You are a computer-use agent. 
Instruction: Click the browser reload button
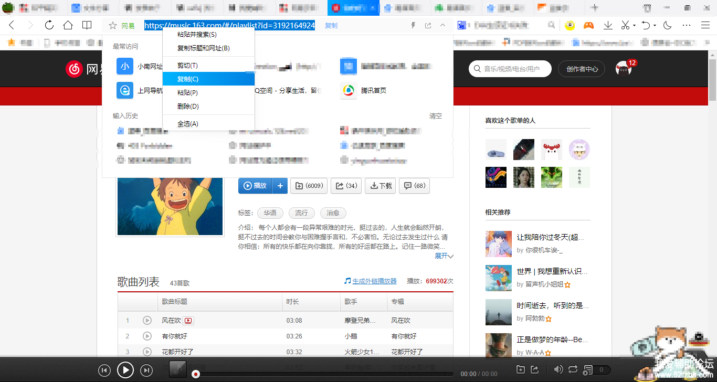[49, 25]
